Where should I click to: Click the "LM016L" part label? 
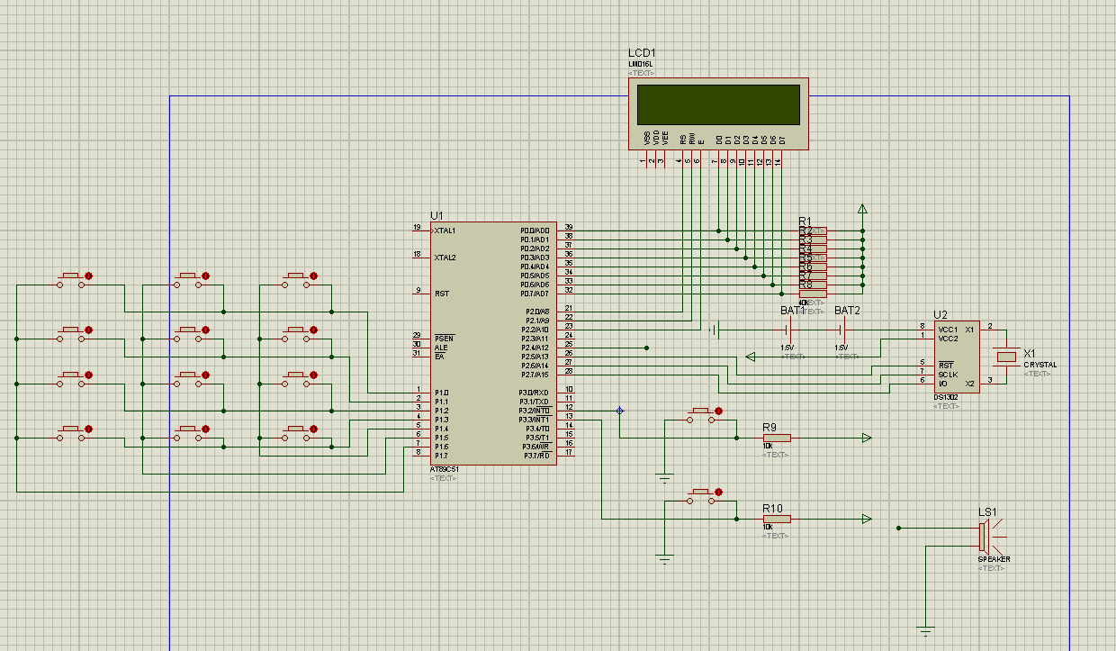[641, 64]
